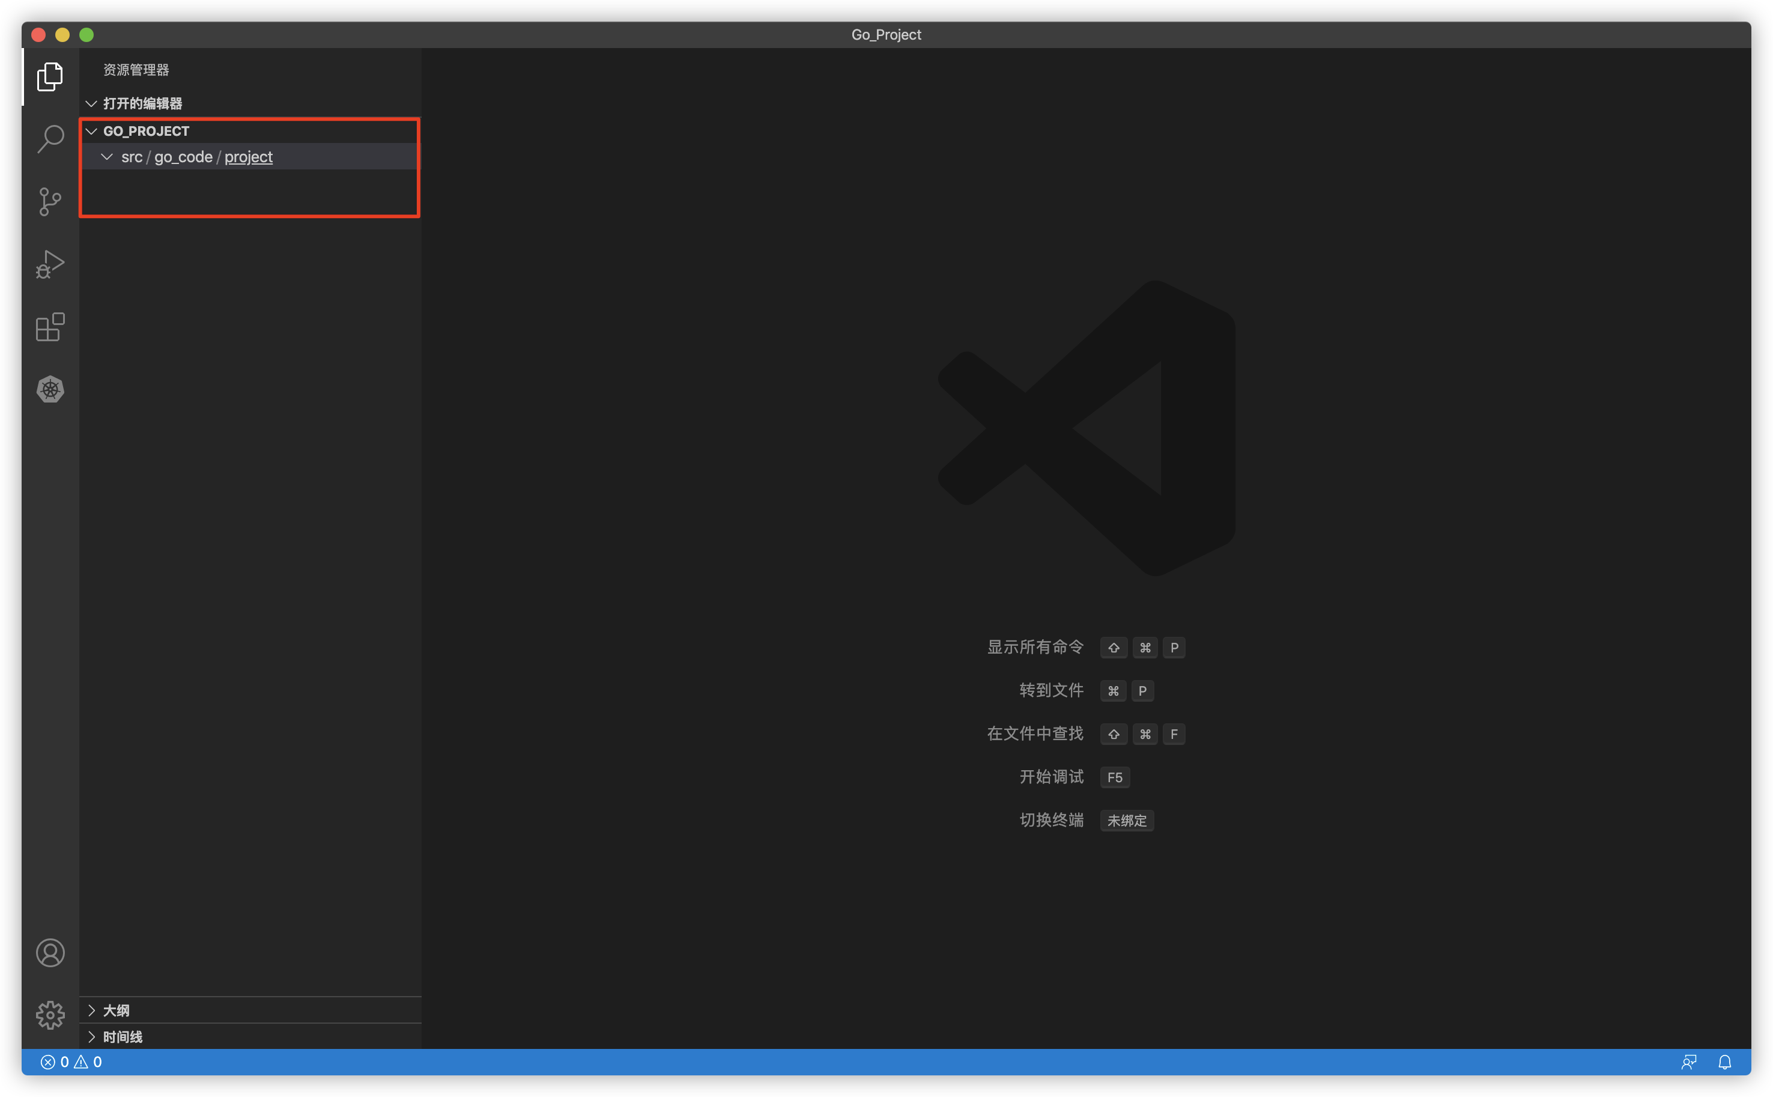
Task: Open the Accounts icon in the activity bar
Action: click(x=49, y=953)
